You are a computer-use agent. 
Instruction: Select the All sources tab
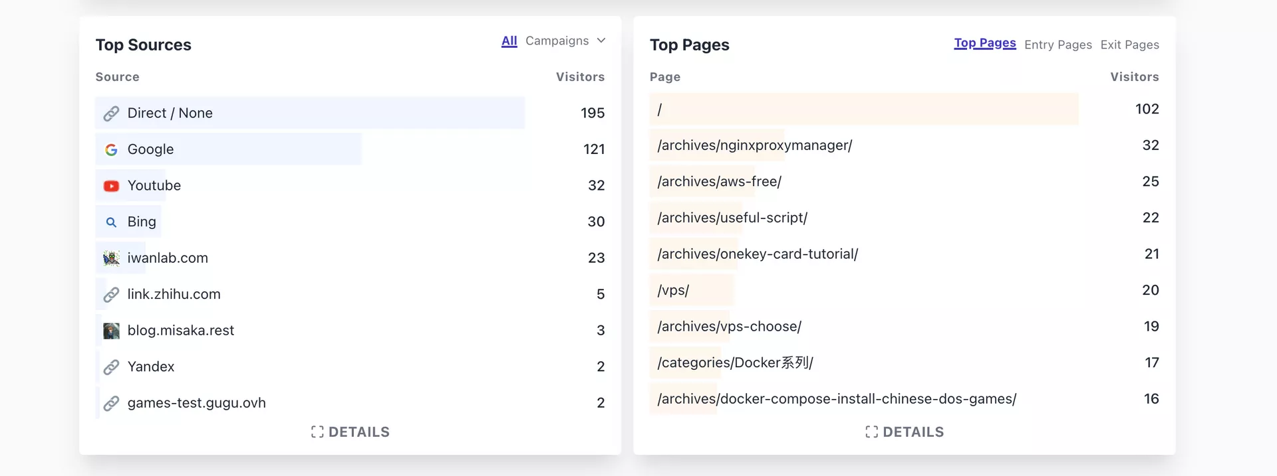[x=509, y=40]
